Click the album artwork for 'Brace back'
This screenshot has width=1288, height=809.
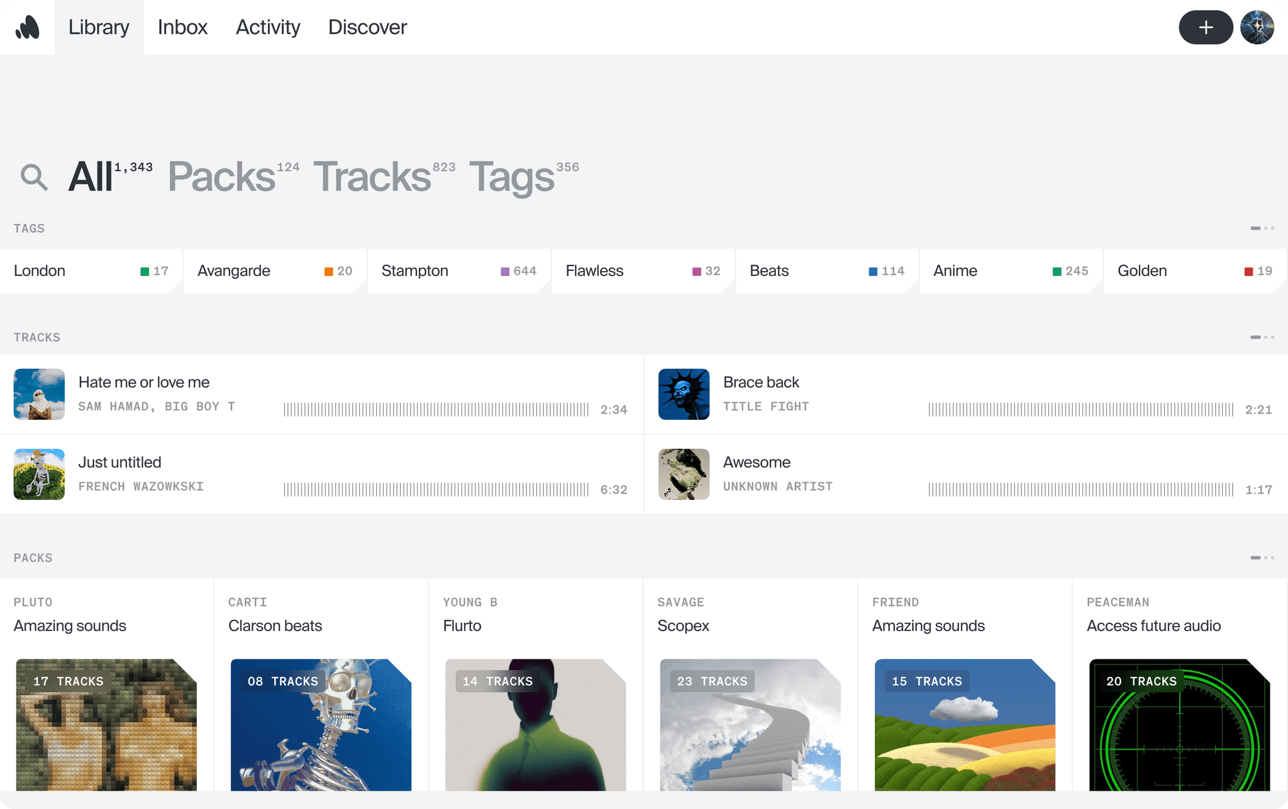684,393
